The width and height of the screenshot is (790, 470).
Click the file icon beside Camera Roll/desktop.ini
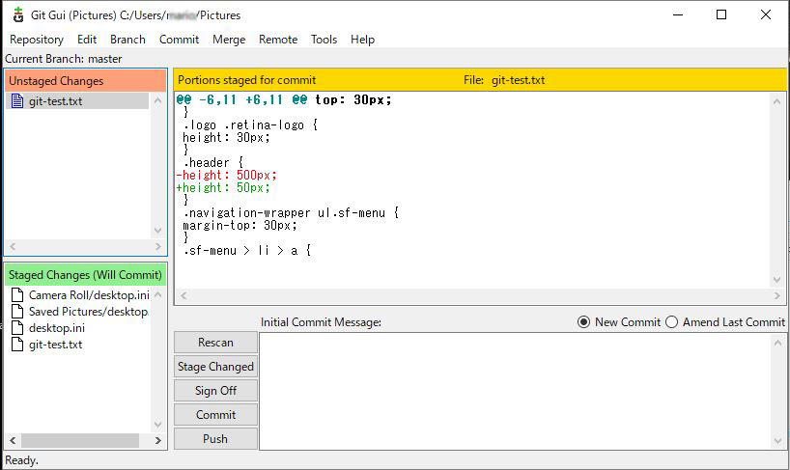[17, 295]
